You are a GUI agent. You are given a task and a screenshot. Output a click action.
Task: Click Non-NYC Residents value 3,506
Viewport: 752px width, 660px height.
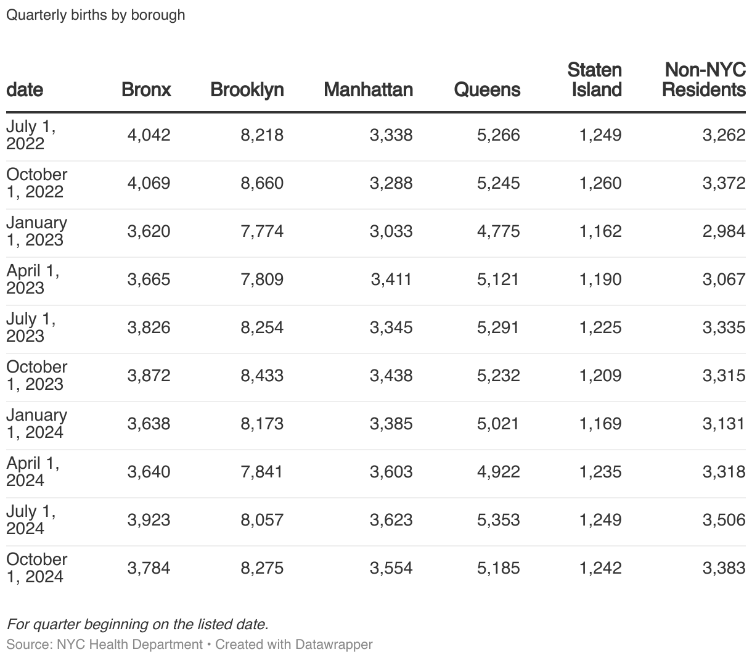coord(724,520)
